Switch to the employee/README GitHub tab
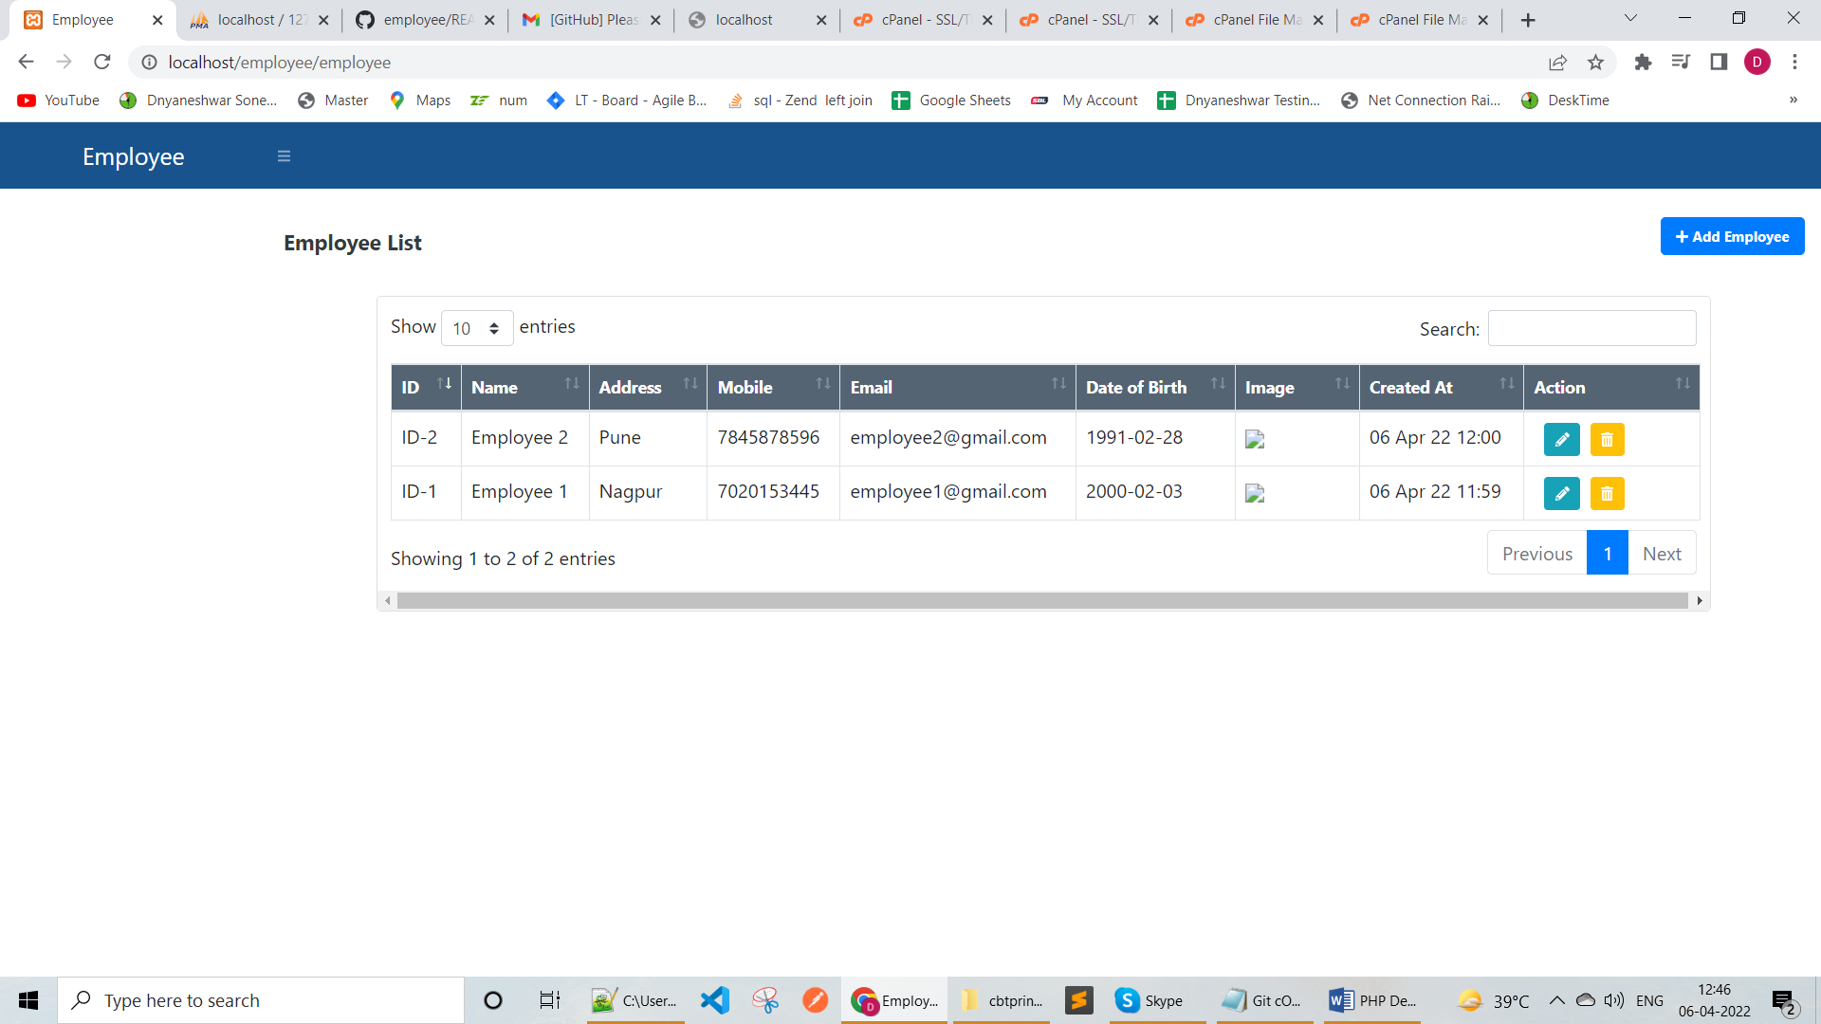1821x1024 pixels. [x=425, y=20]
